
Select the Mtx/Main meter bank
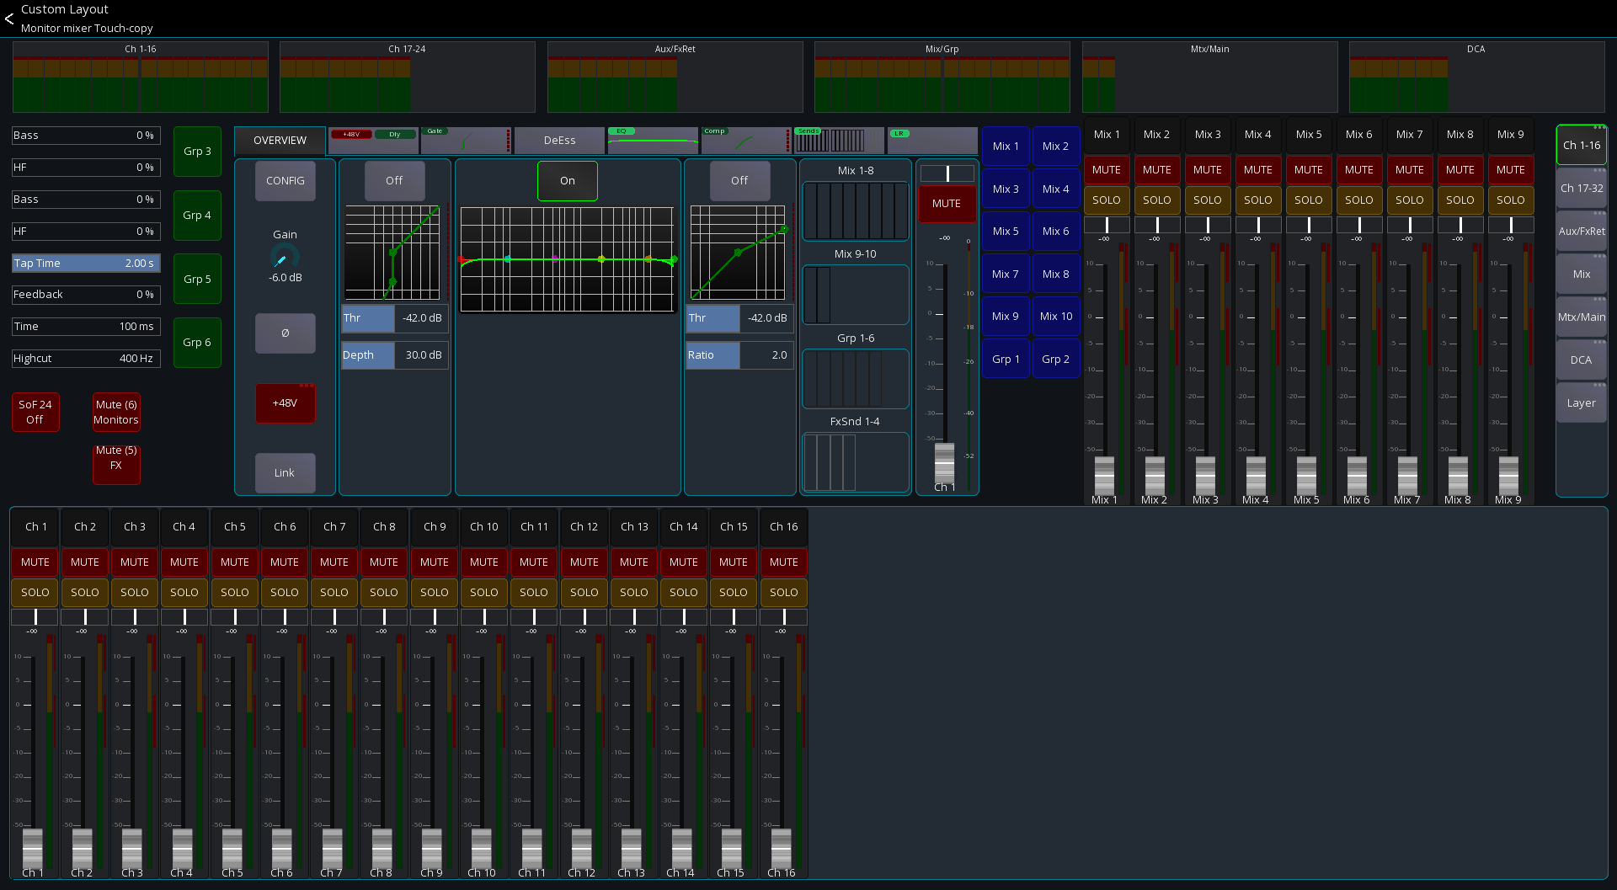[x=1210, y=77]
